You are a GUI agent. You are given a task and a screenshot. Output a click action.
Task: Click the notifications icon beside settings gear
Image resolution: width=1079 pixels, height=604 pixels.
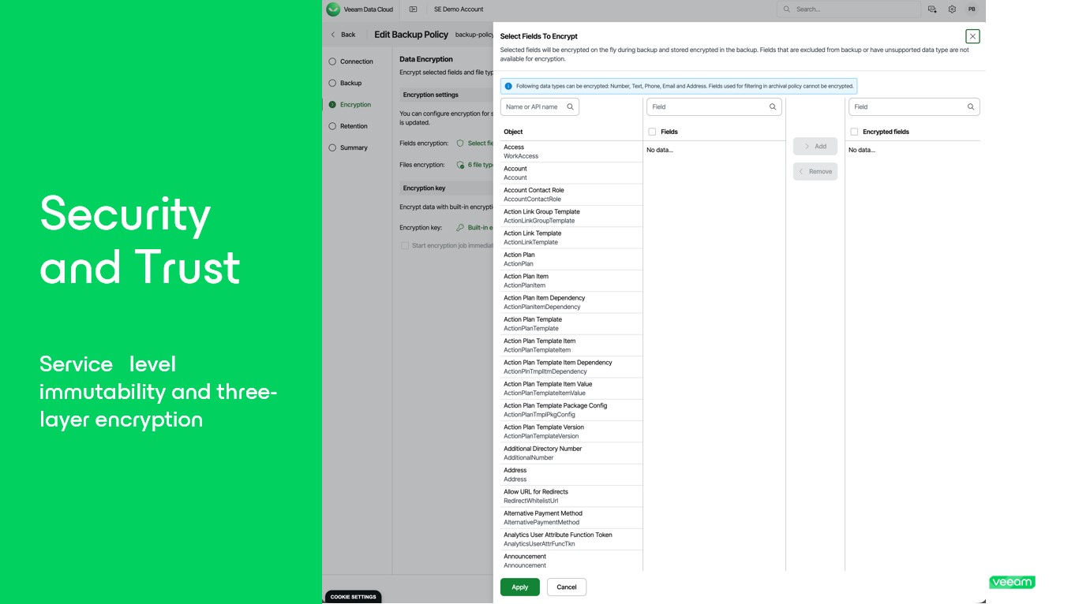coord(932,9)
